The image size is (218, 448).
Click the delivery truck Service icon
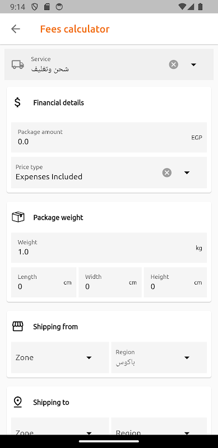pyautogui.click(x=18, y=64)
